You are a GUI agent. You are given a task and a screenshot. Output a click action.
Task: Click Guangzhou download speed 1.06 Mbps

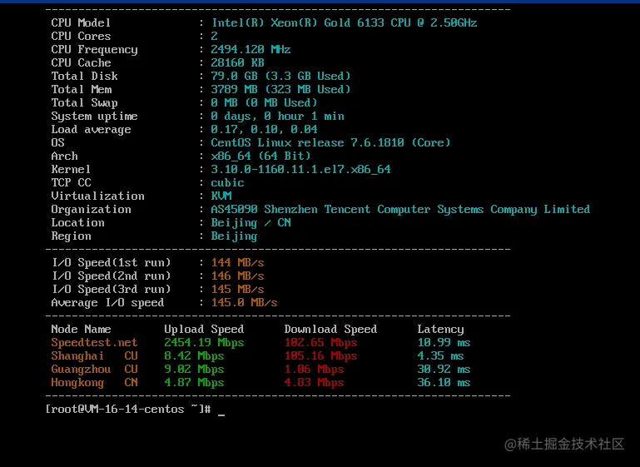click(315, 369)
